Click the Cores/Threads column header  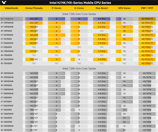(34, 8)
